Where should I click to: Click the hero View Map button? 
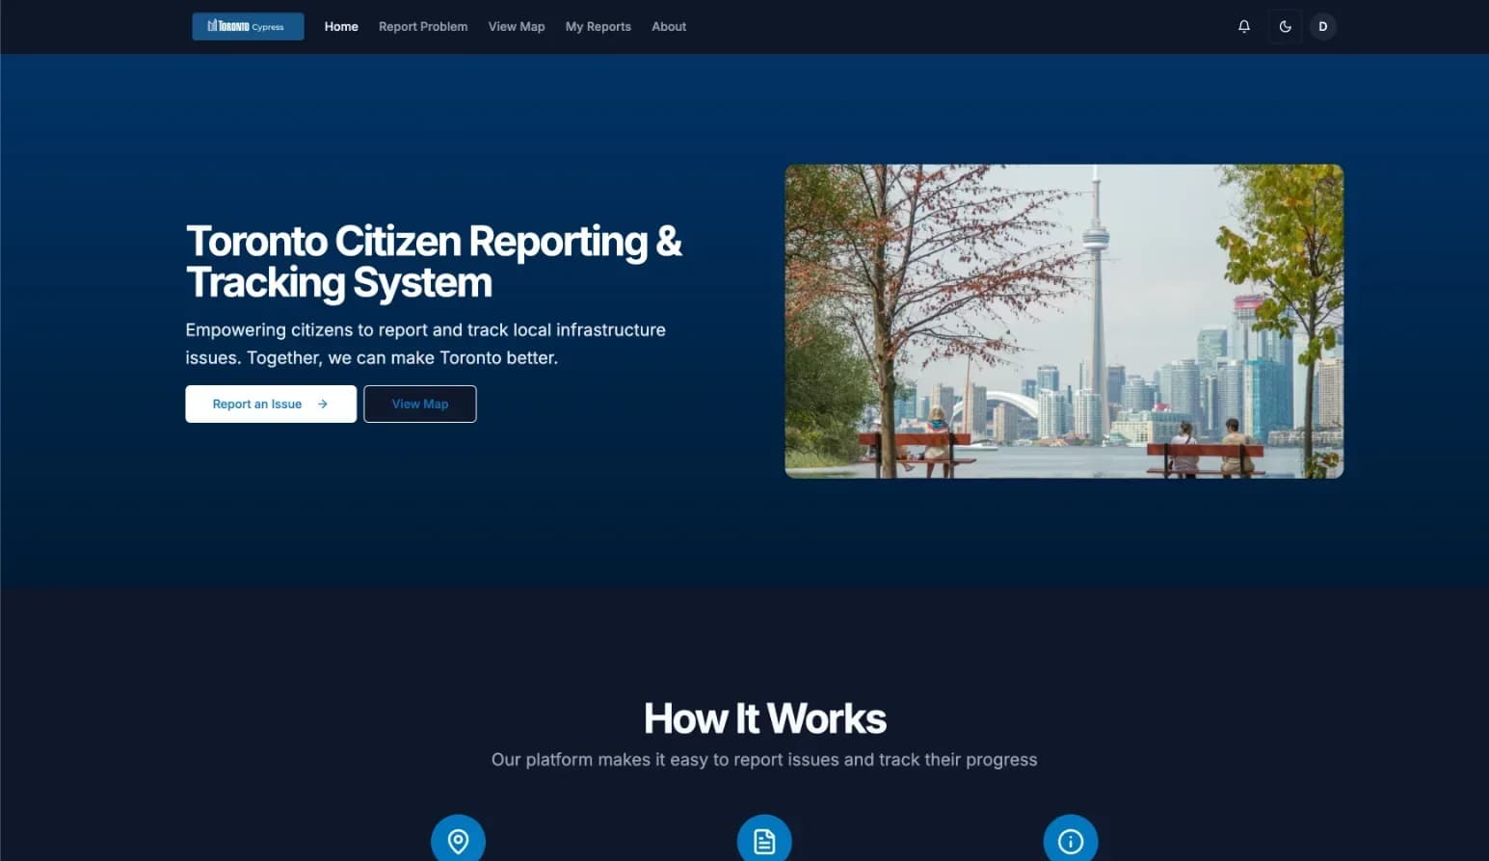click(x=420, y=404)
